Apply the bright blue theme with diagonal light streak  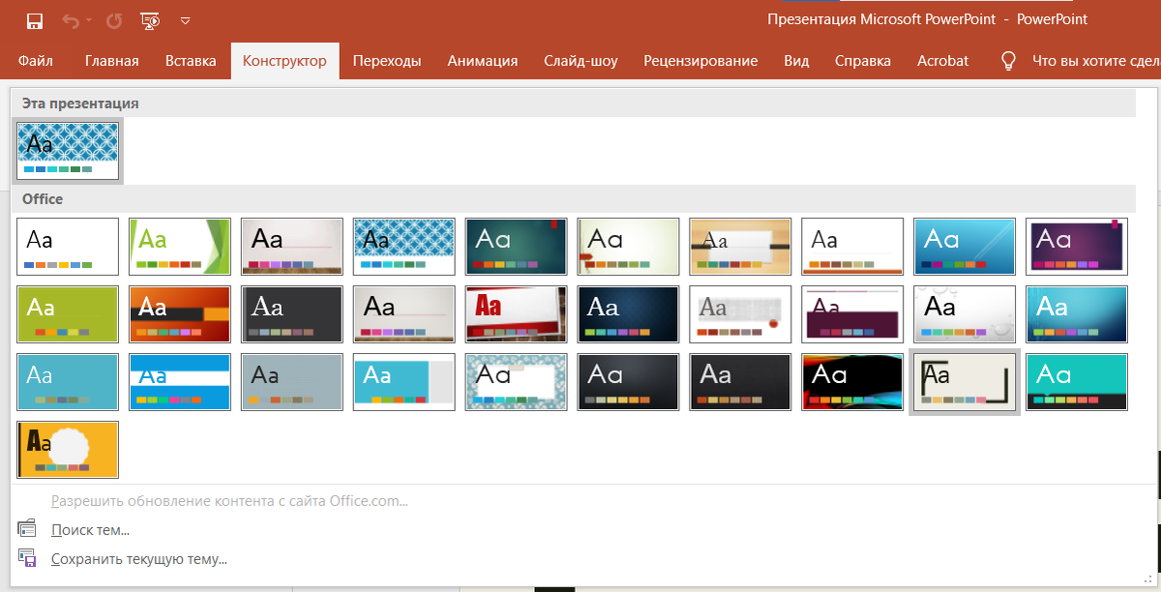(x=966, y=247)
